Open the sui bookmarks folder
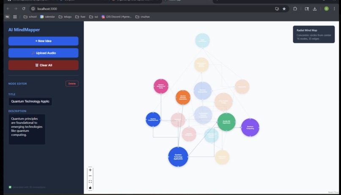341x195 pixels. point(93,17)
